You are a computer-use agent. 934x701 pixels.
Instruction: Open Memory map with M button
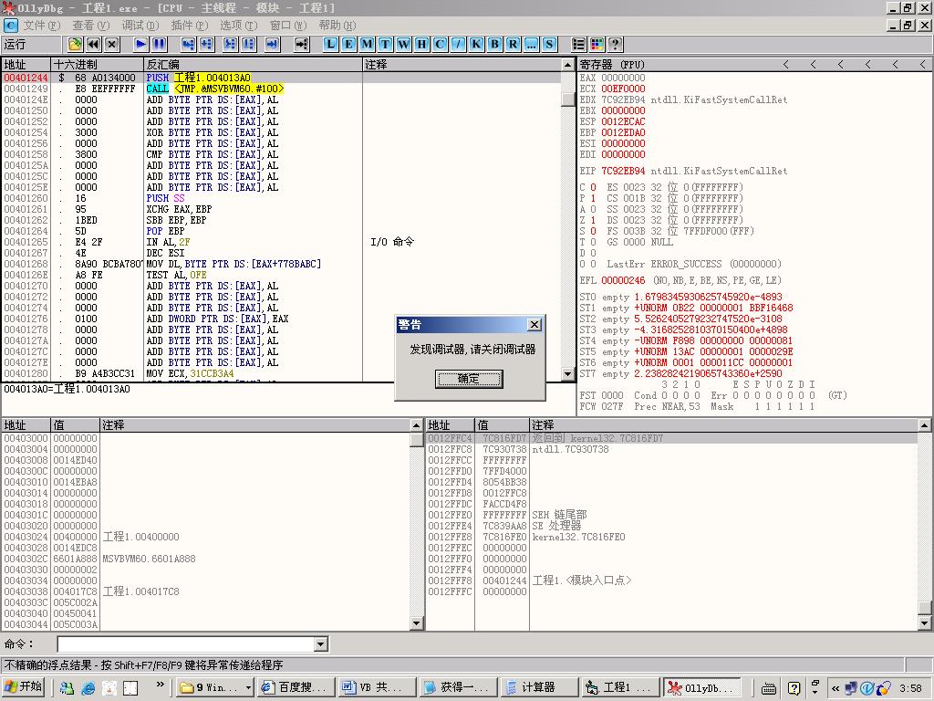(367, 44)
